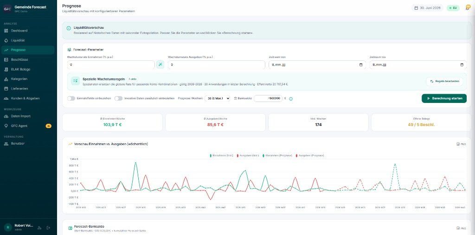The width and height of the screenshot is (475, 235).
Task: Select Prognose in the sidebar
Action: [28, 50]
